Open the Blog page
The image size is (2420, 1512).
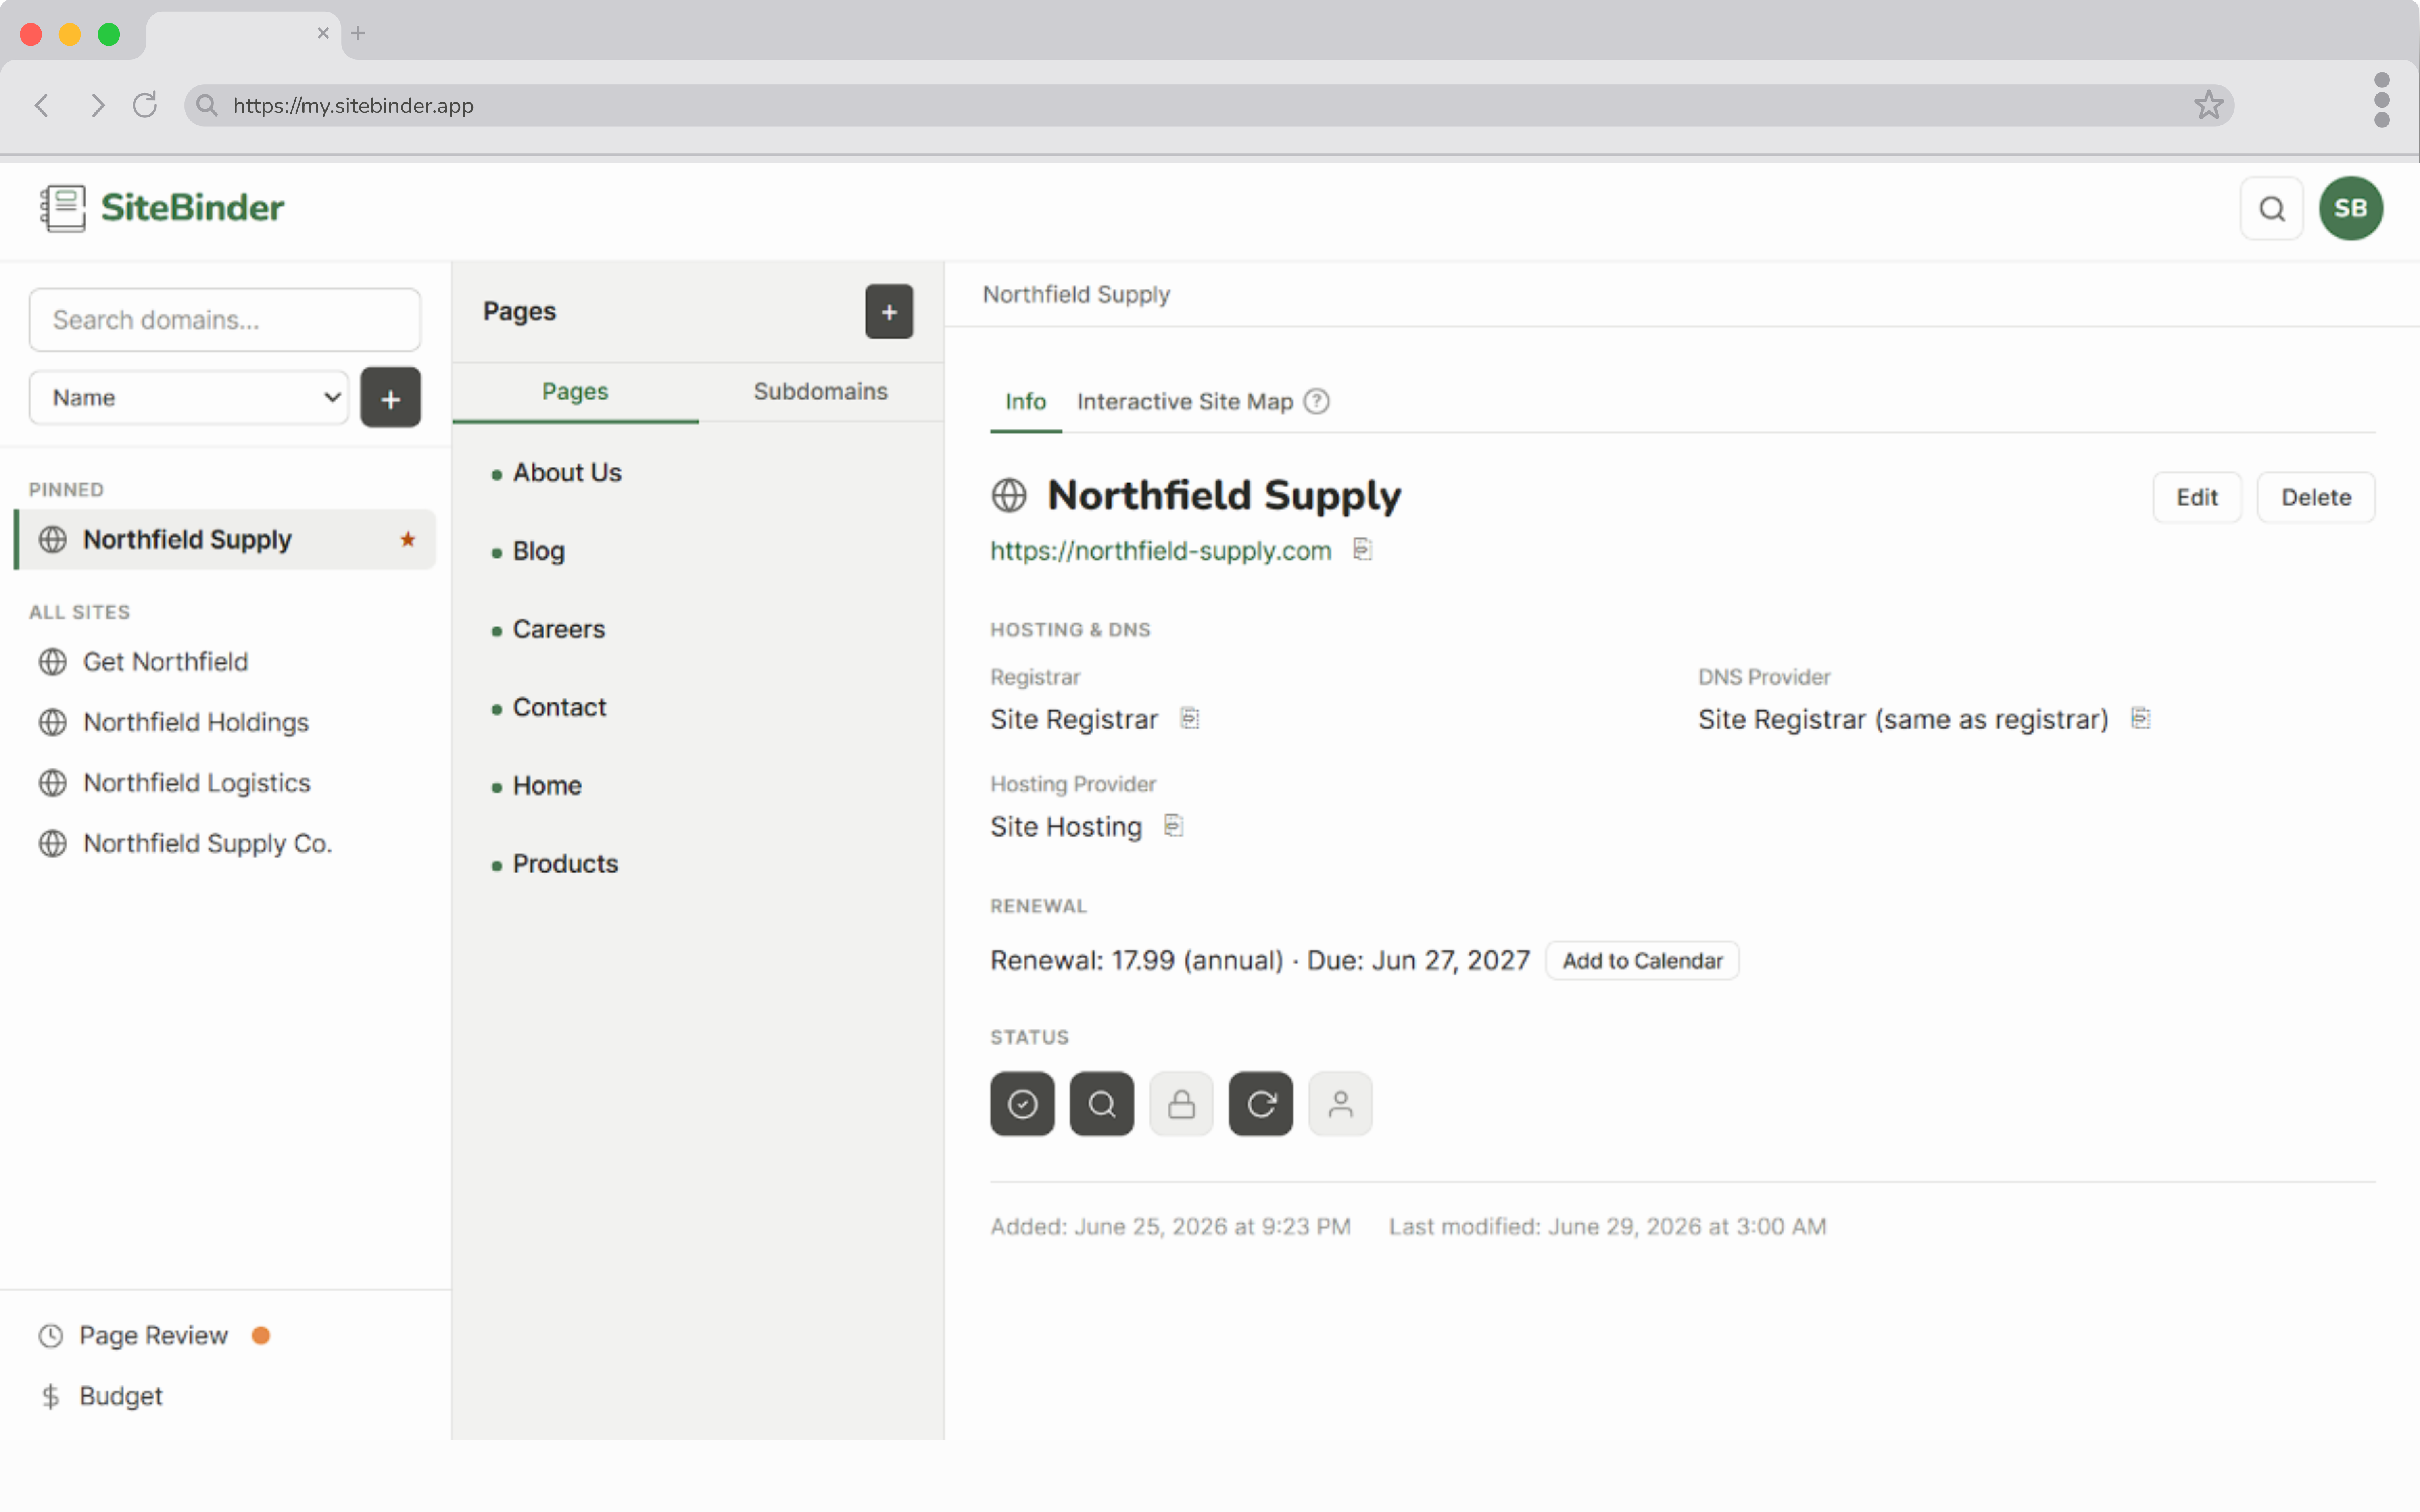(538, 551)
